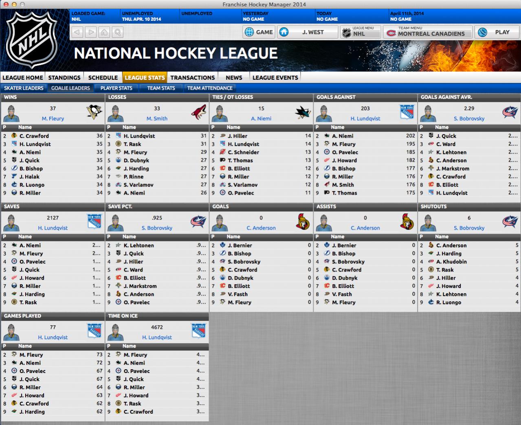Go back with the left arrow button
Viewport: 521px width, 425px height.
(x=77, y=32)
